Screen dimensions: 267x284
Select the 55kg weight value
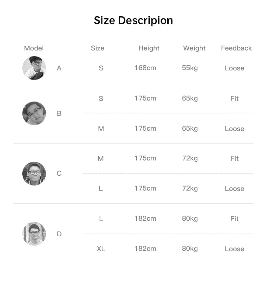pos(190,68)
